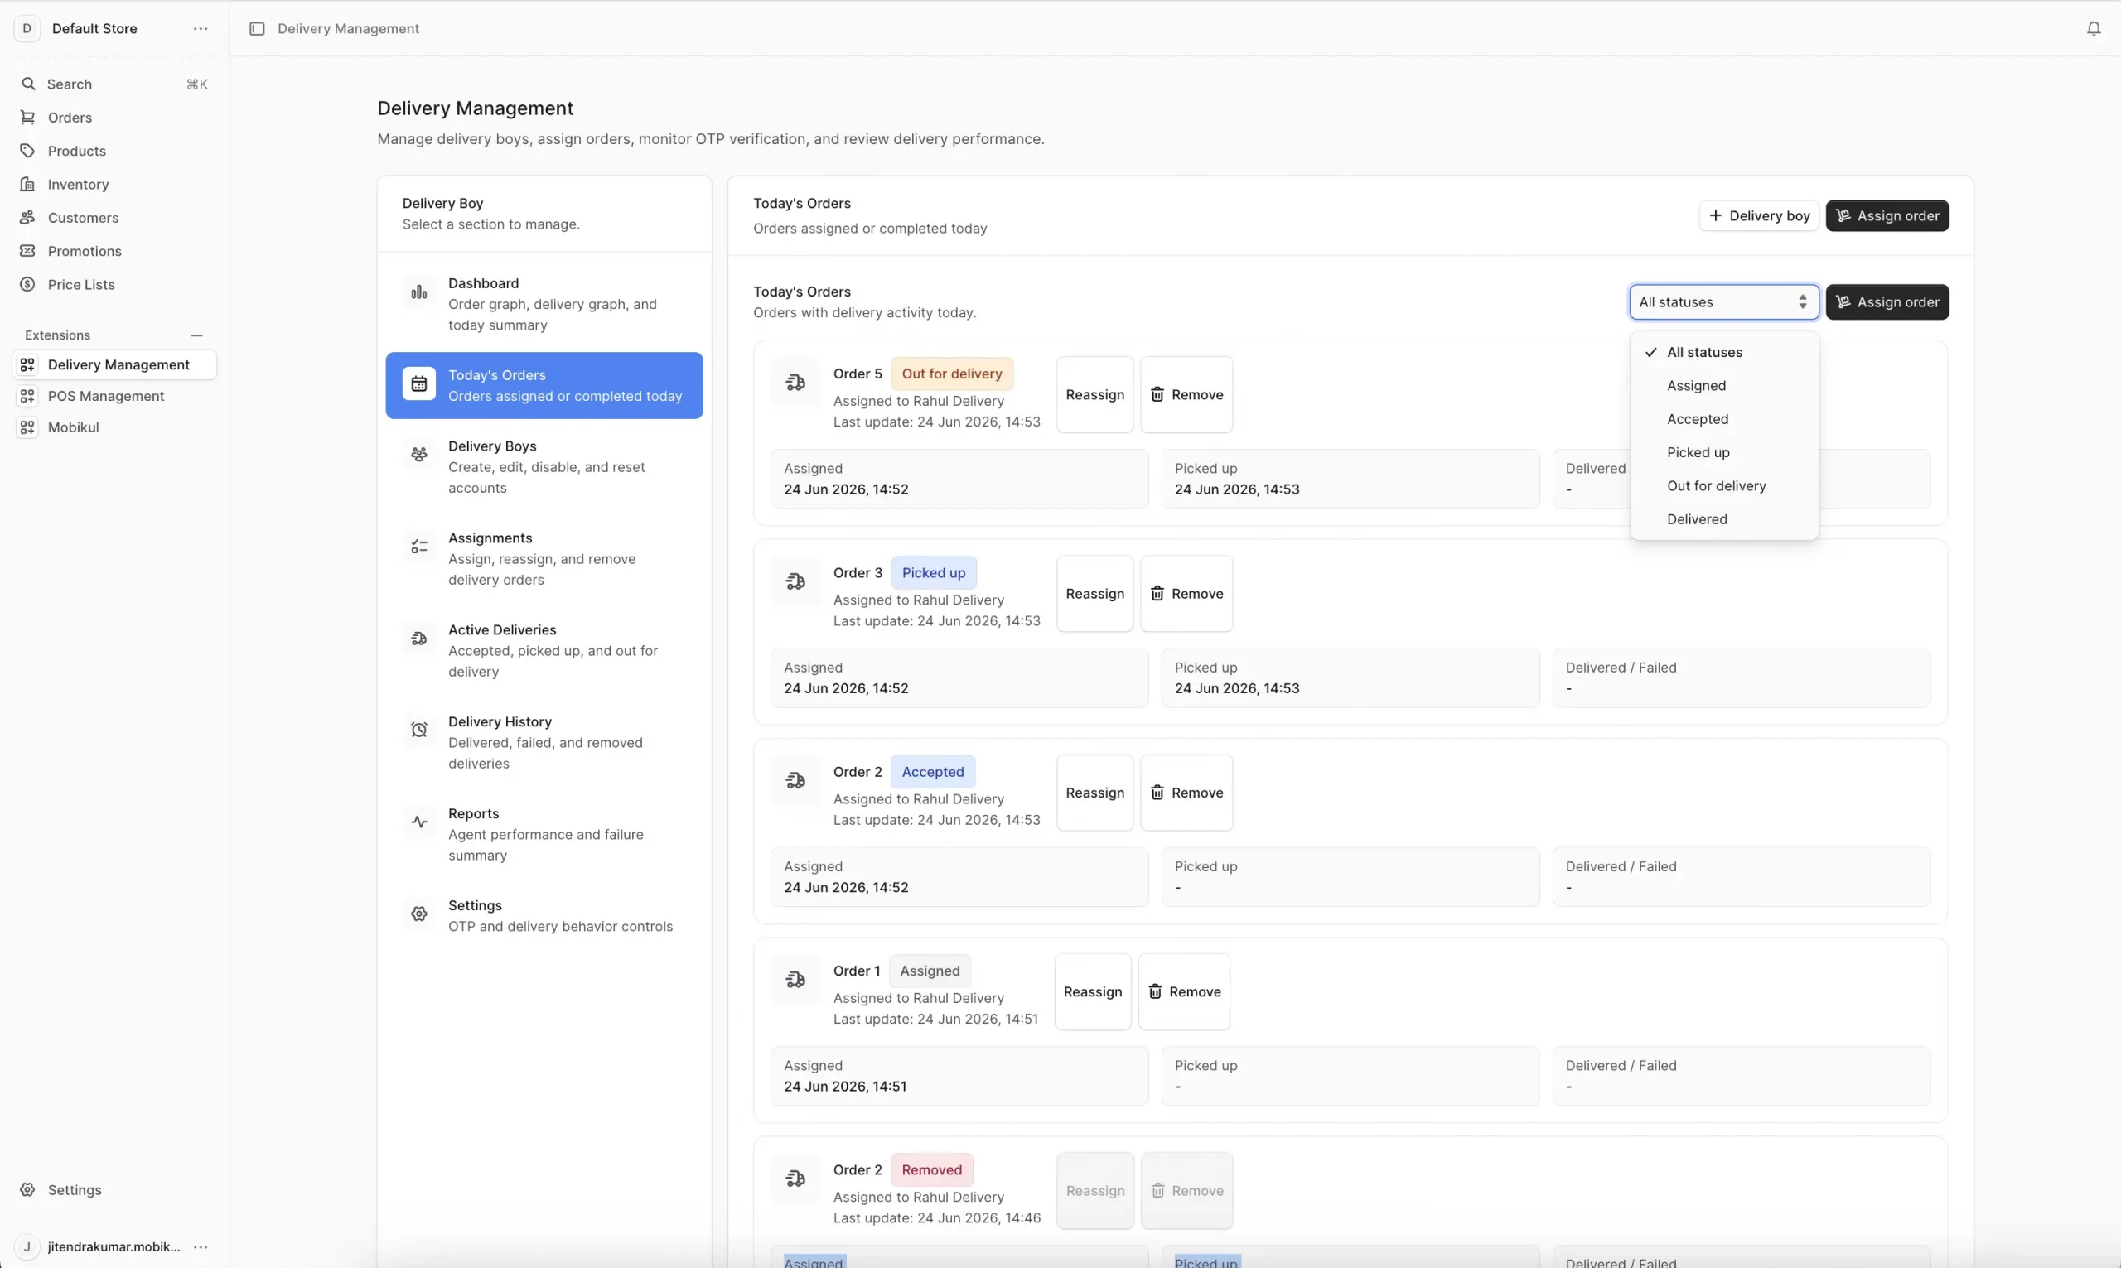Reassign the Accepted Order 2

(1094, 793)
